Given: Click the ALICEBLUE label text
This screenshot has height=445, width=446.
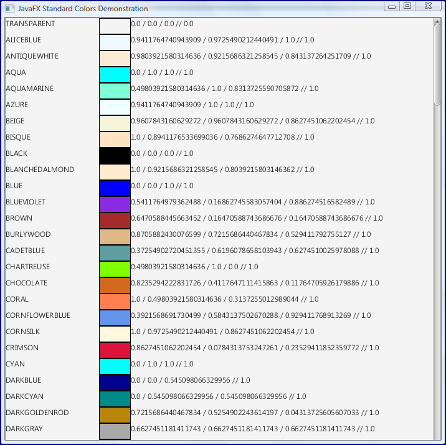Looking at the screenshot, I should pos(23,40).
